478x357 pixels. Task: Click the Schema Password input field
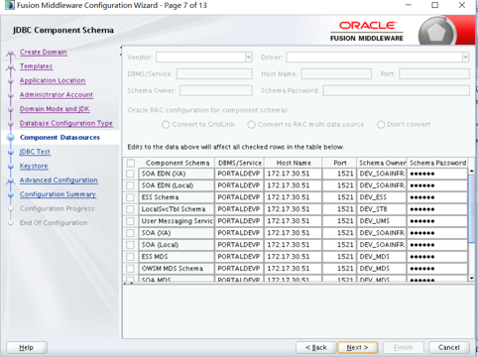coord(397,90)
